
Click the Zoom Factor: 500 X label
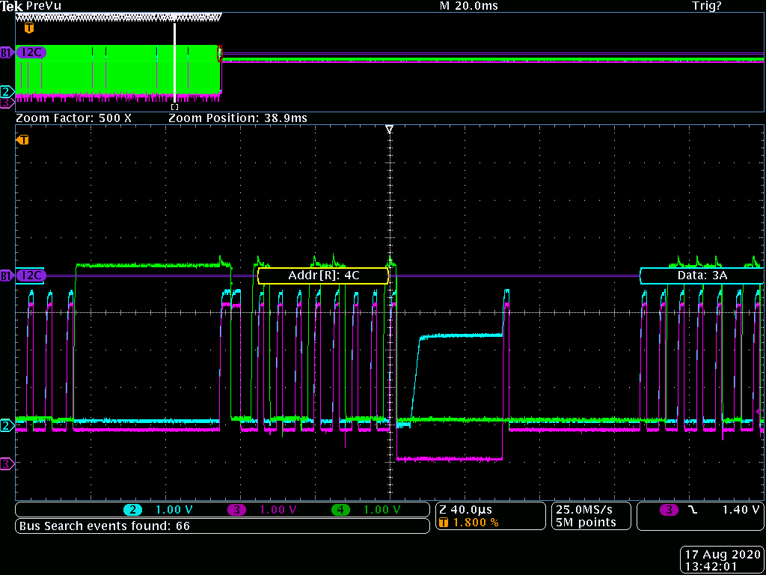(74, 118)
